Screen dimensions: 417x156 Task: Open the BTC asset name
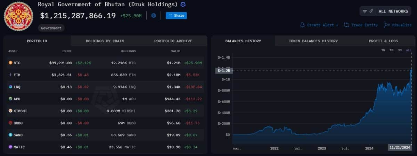(17, 63)
